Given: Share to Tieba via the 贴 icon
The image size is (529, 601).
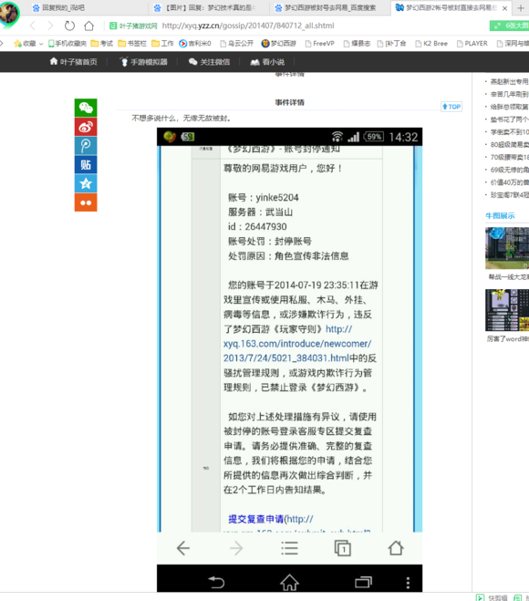Looking at the screenshot, I should tap(86, 164).
